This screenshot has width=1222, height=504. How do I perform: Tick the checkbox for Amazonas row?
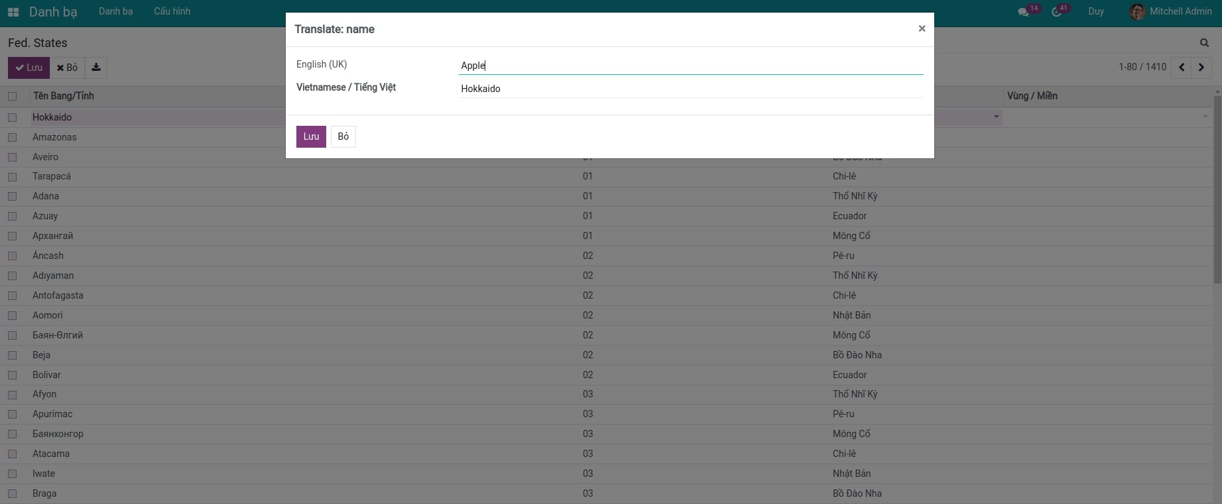12,137
